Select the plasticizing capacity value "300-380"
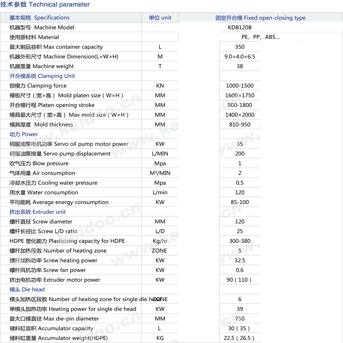This screenshot has height=343, width=343. click(240, 241)
